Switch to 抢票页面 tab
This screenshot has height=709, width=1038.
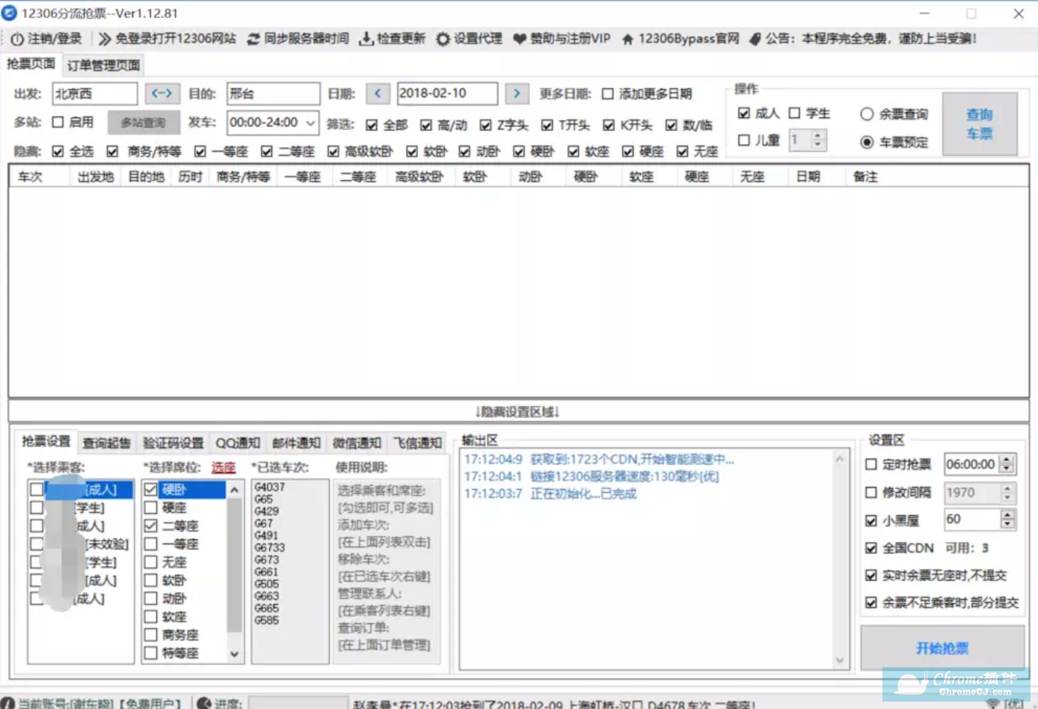[x=31, y=64]
